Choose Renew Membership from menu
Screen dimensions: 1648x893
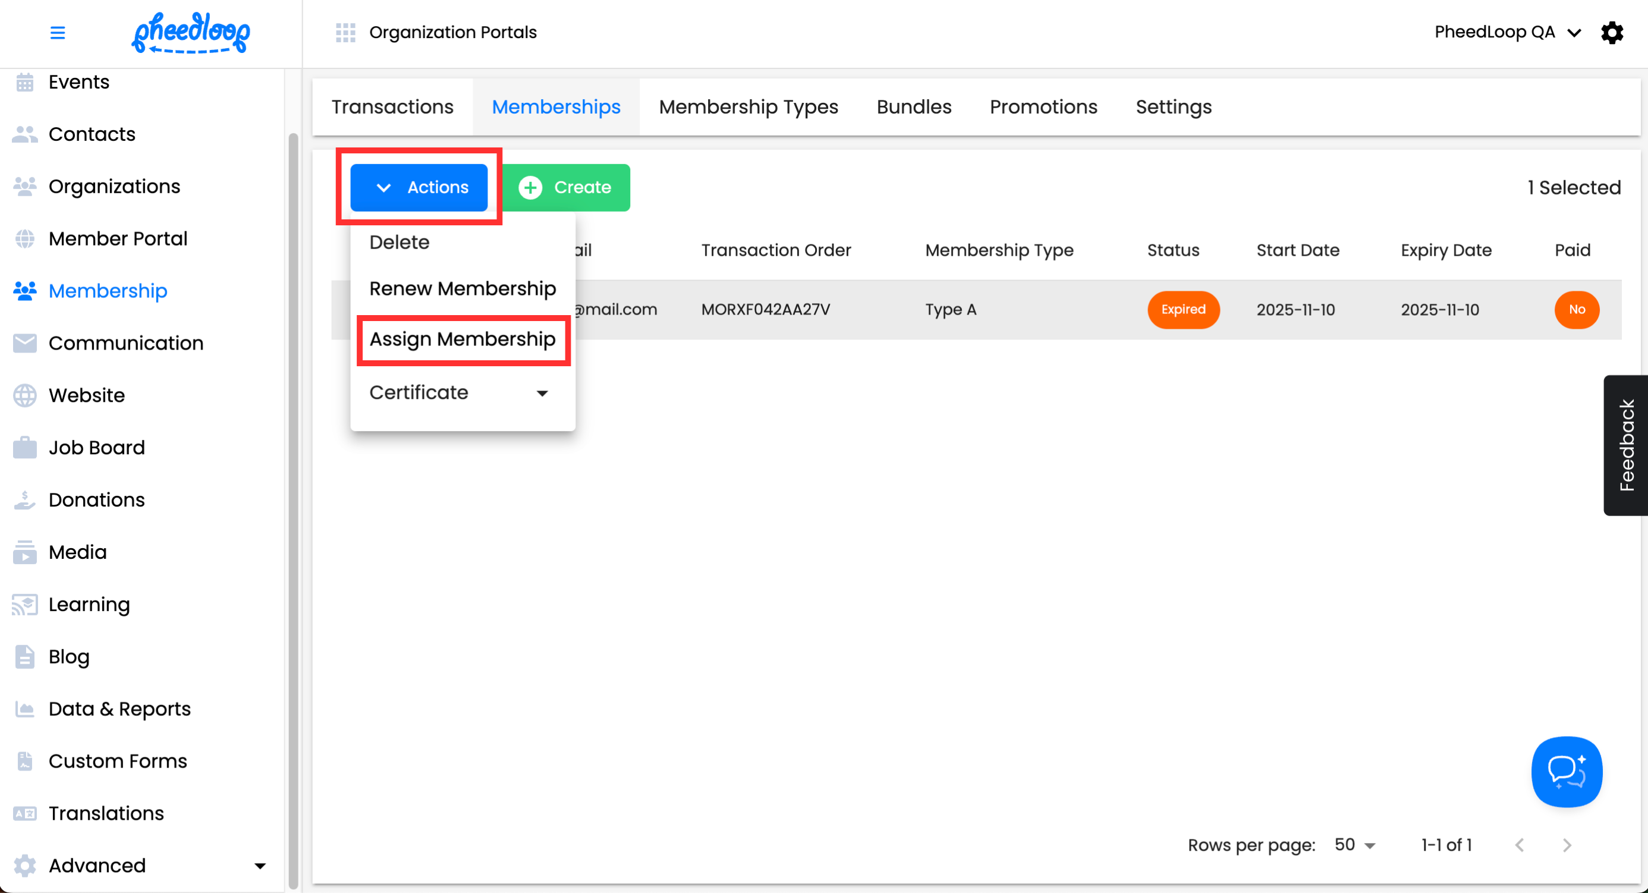[x=463, y=288]
